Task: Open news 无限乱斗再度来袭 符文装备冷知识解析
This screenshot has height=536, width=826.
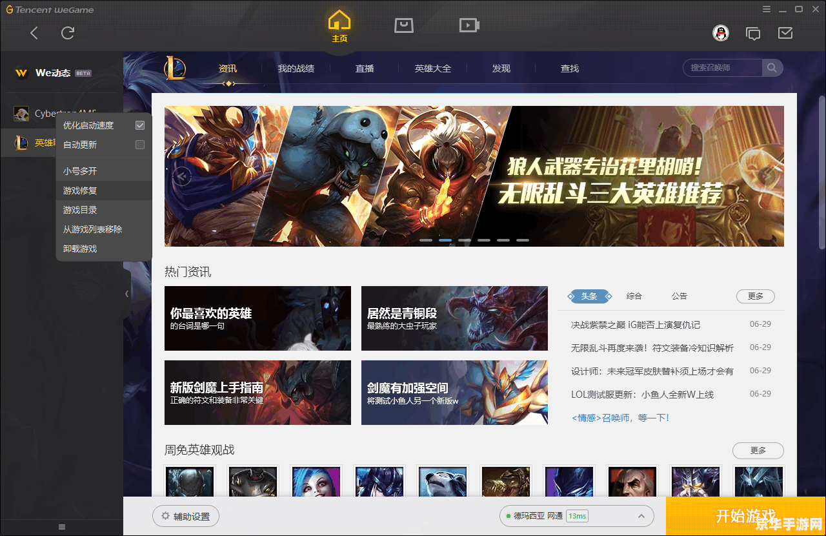Action: tap(652, 348)
